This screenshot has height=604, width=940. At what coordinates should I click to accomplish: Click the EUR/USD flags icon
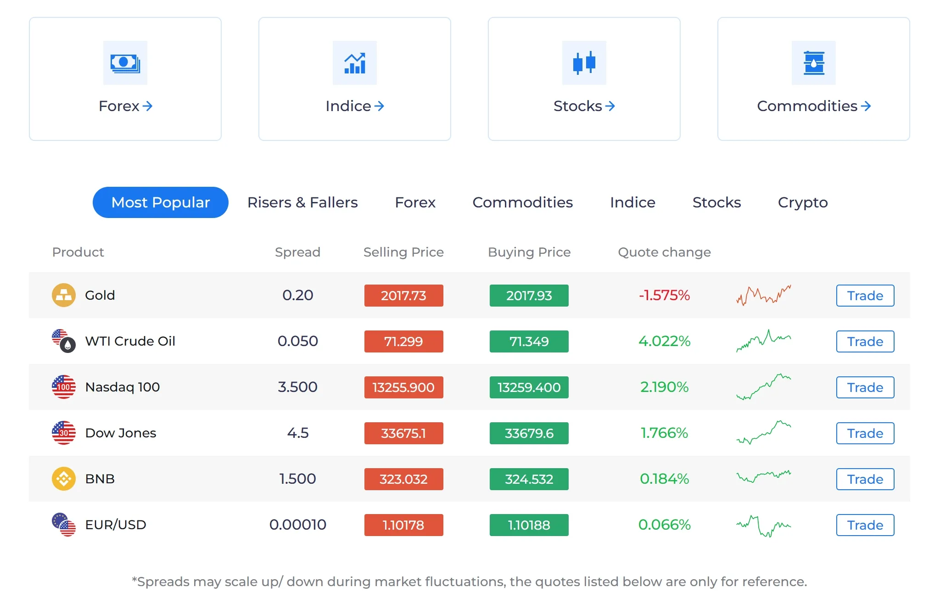64,525
